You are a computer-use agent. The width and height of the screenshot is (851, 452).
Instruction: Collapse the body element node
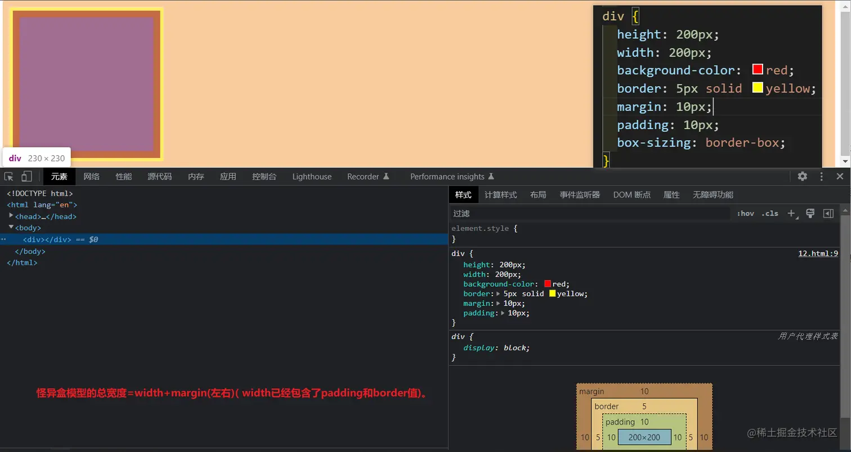11,227
